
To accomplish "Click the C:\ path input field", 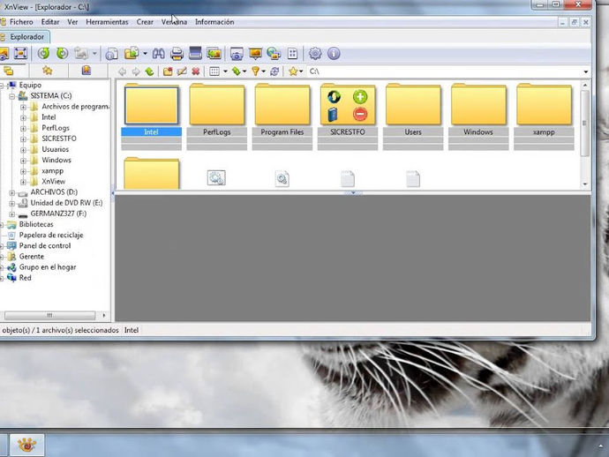I will [x=444, y=71].
